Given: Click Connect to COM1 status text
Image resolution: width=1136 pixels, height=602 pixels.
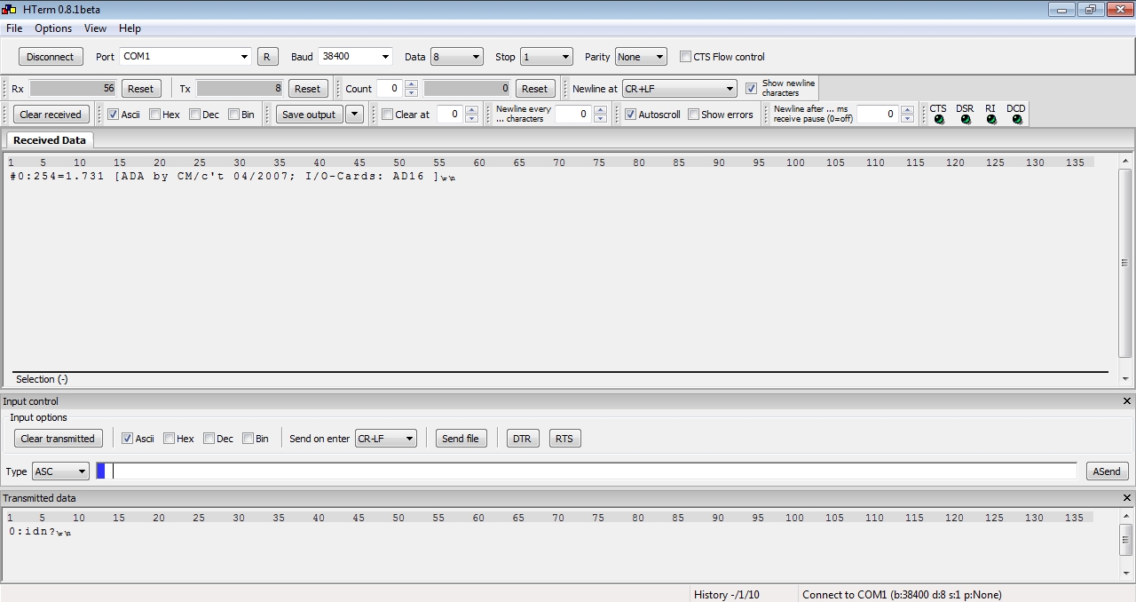Looking at the screenshot, I should [902, 595].
